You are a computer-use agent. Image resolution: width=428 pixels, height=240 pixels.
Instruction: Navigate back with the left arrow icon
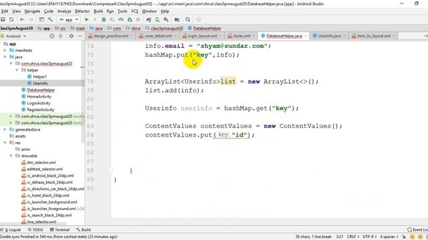point(22,19)
